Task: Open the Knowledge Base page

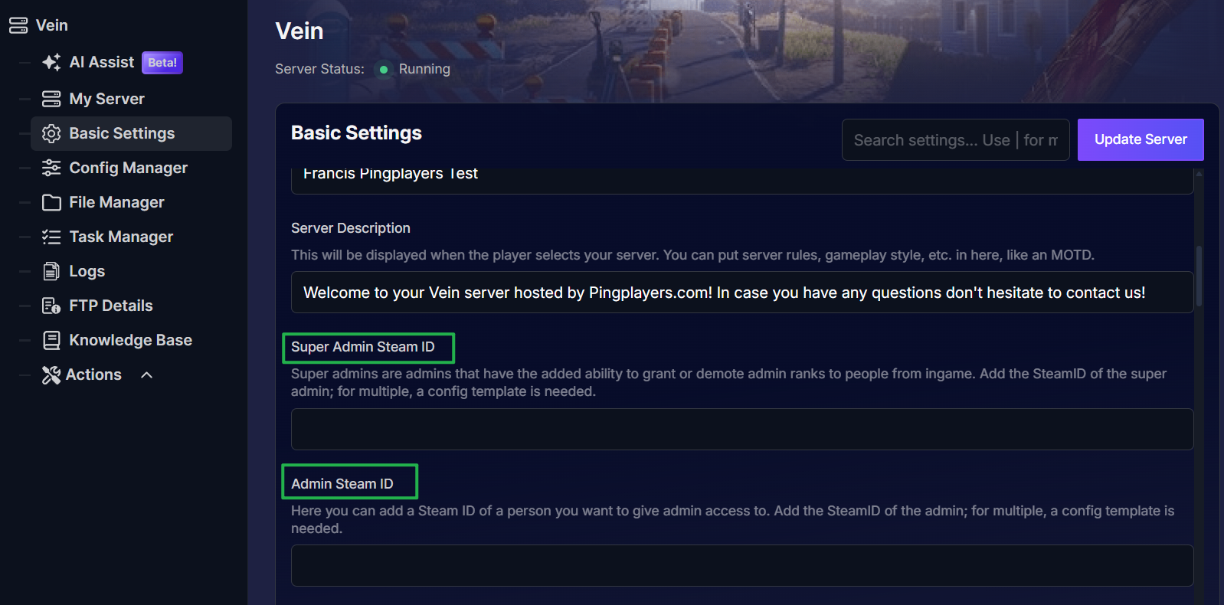Action: tap(130, 340)
